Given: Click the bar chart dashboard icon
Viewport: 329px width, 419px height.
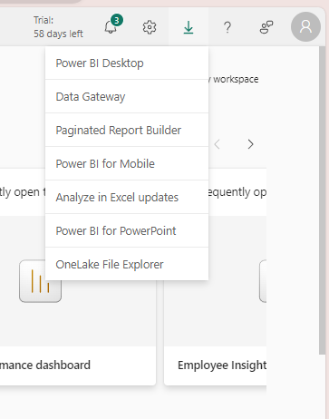Looking at the screenshot, I should pyautogui.click(x=40, y=281).
